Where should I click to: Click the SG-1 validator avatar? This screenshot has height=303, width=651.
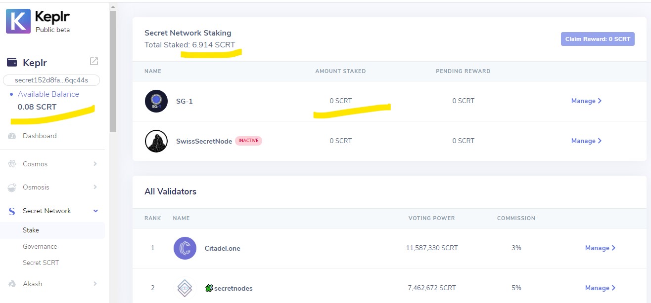pyautogui.click(x=156, y=101)
